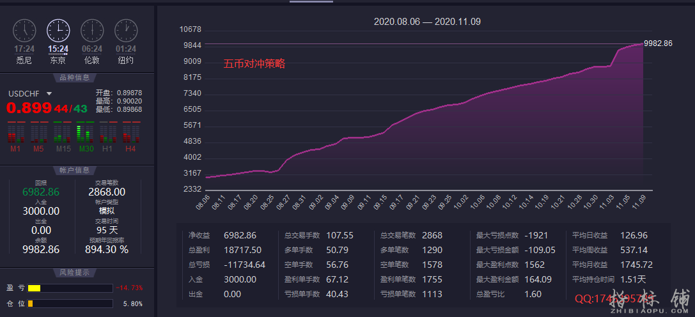Click the 2020.08.06 — 2020.11.09 date range title

coord(427,22)
